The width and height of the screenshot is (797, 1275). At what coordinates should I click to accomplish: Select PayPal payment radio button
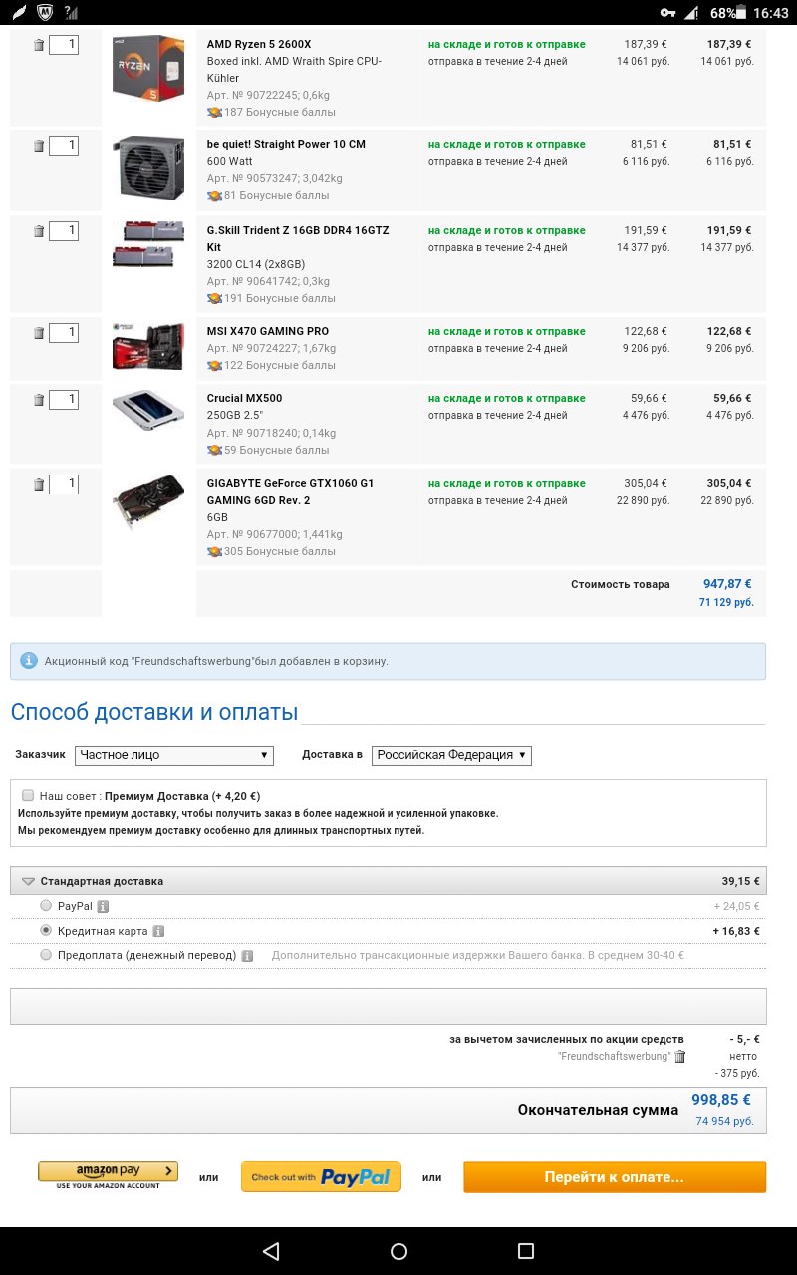click(46, 906)
